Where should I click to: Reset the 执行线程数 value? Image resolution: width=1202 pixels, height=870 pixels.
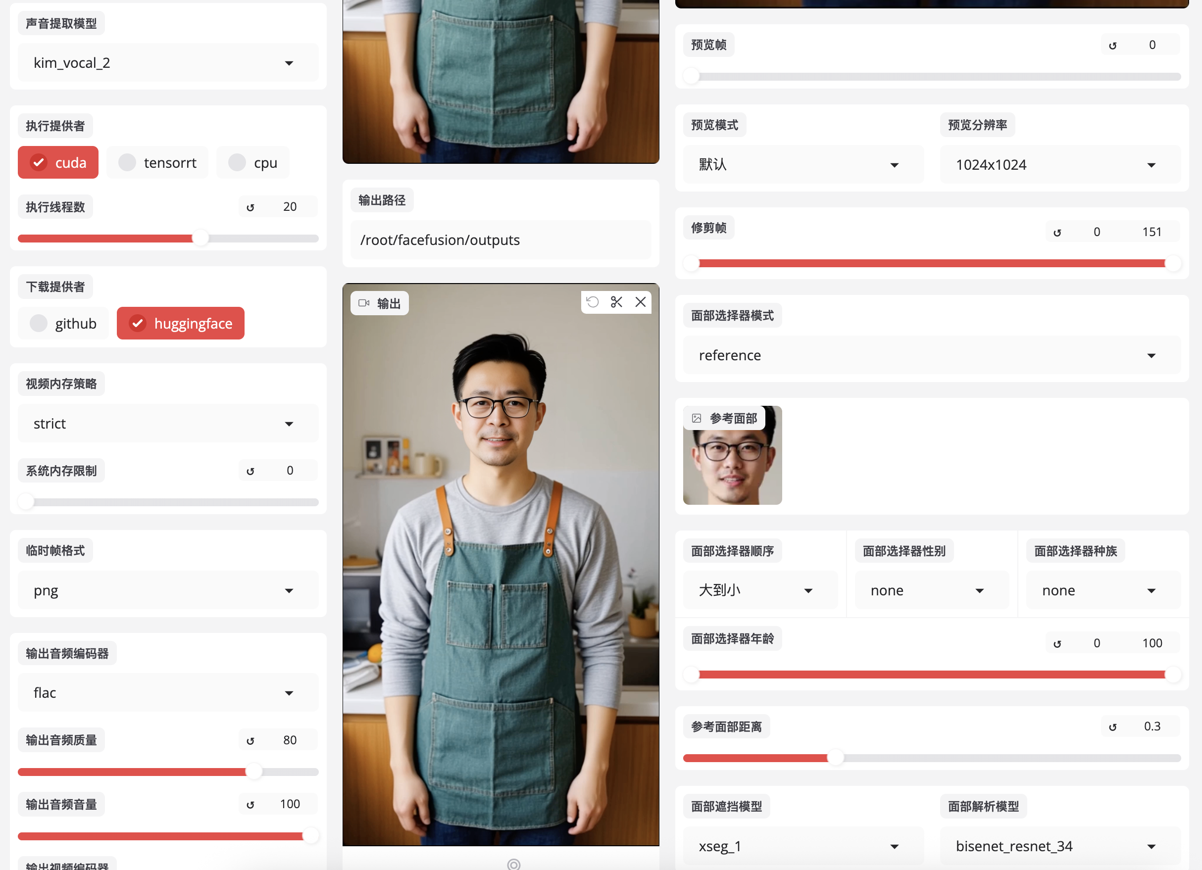(x=250, y=207)
